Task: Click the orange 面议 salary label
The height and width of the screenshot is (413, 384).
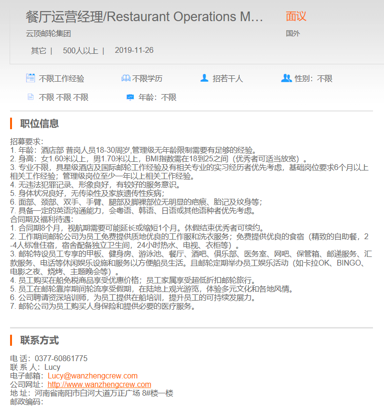Action: 296,16
